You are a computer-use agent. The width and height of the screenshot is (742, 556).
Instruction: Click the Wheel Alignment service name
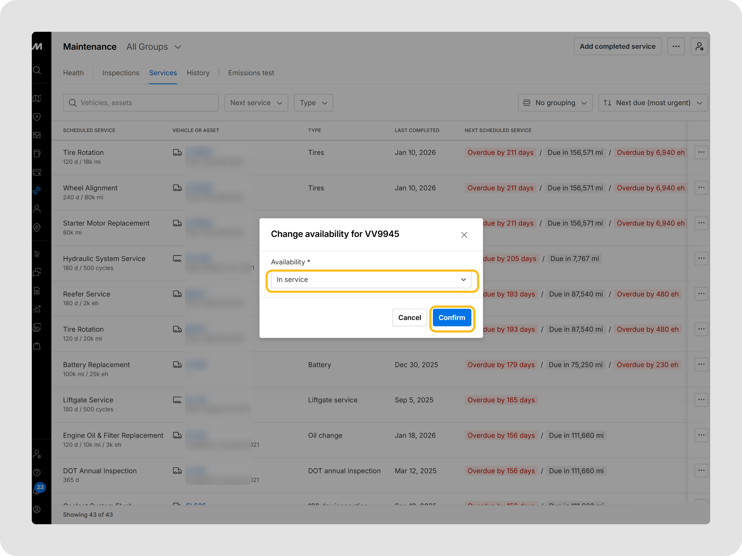tap(90, 188)
